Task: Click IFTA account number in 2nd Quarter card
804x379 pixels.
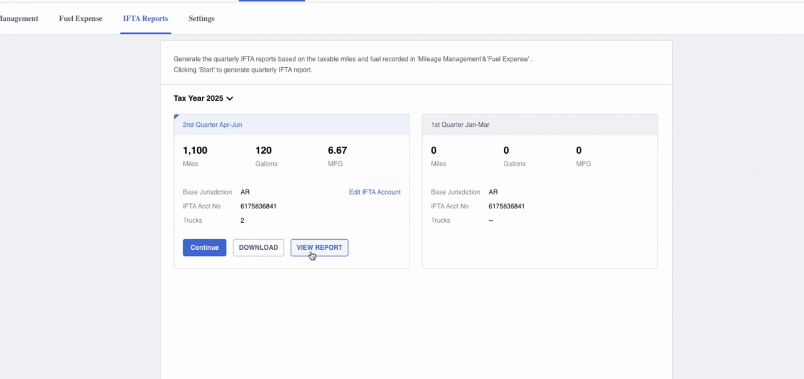Action: (x=258, y=206)
